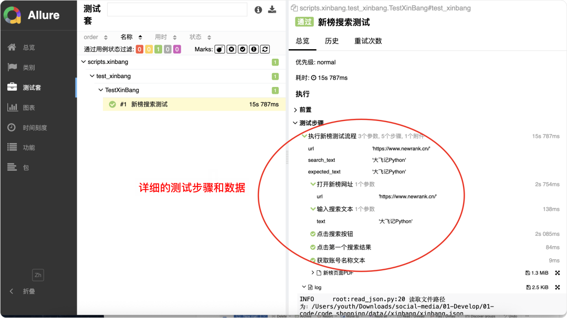Select test case #1 新榜搜索测试
567x318 pixels.
194,104
